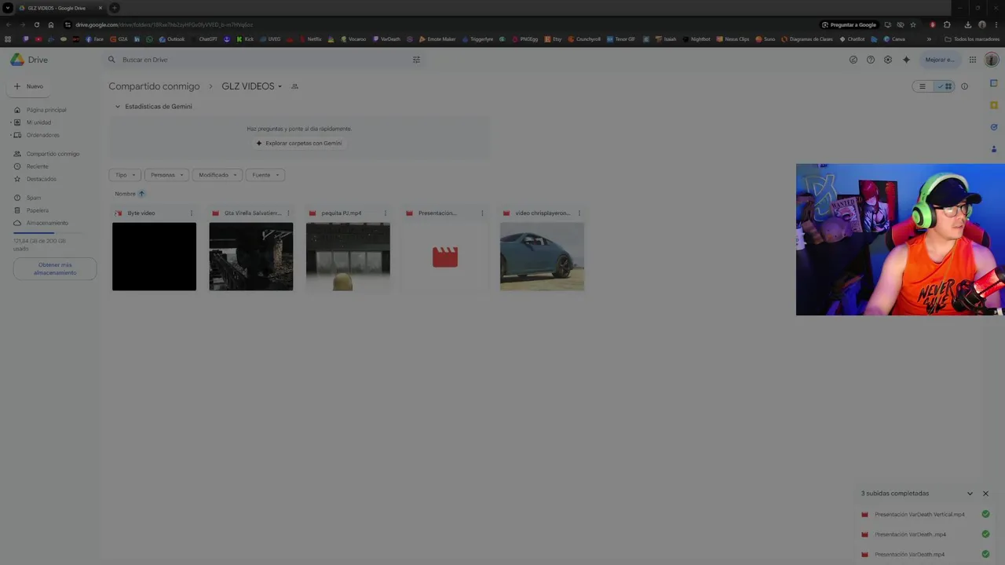
Task: Open the Modificado filter dropdown
Action: (x=217, y=175)
